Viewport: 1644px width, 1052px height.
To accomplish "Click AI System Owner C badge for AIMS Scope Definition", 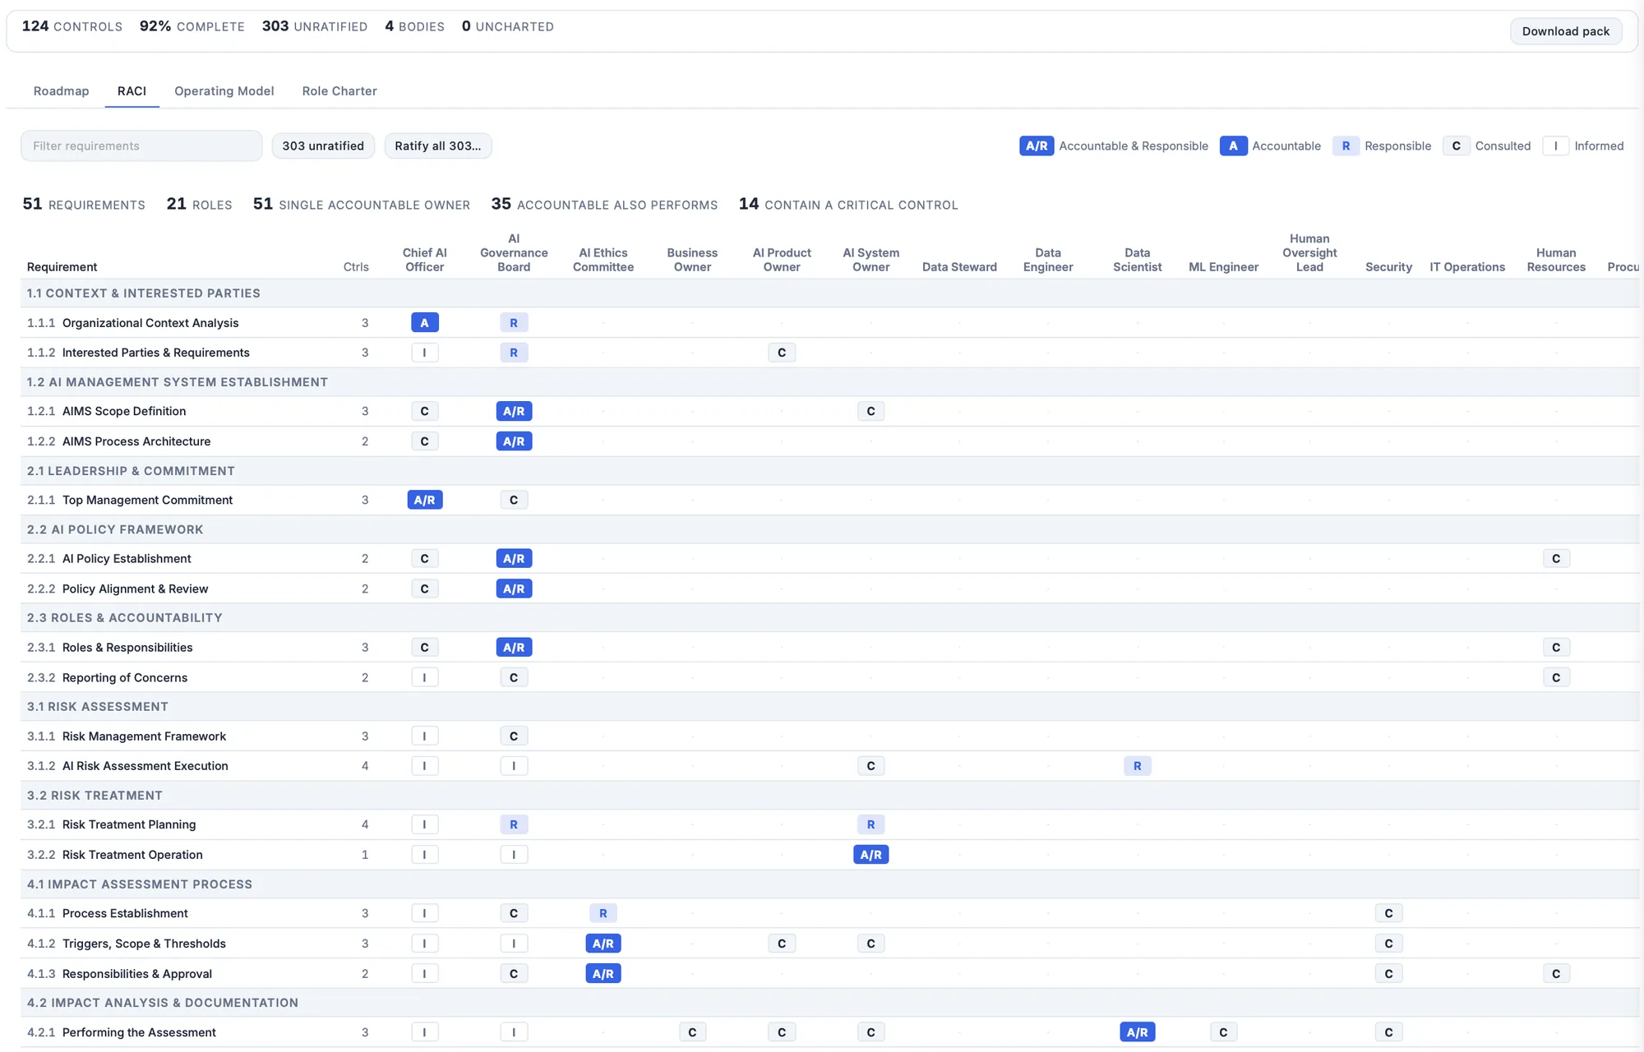I will tap(870, 411).
